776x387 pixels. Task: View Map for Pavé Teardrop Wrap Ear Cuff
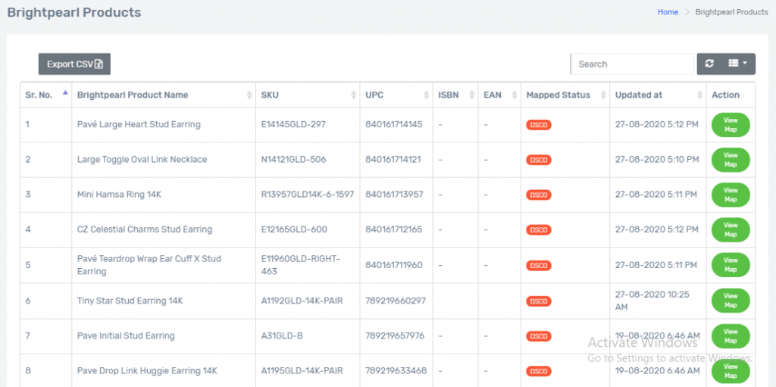[x=731, y=265]
